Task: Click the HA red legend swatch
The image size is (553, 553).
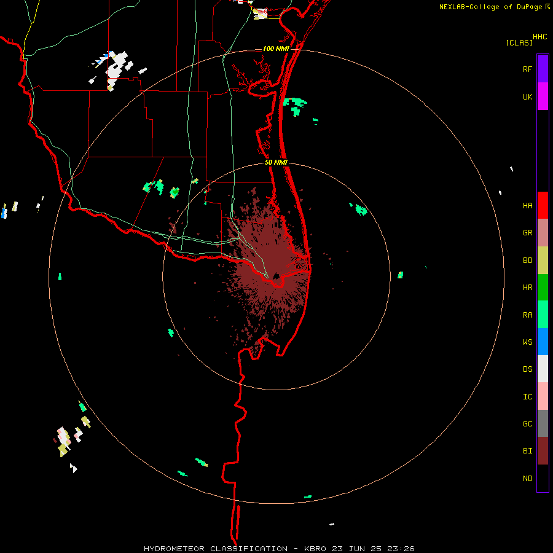Action: click(x=543, y=205)
